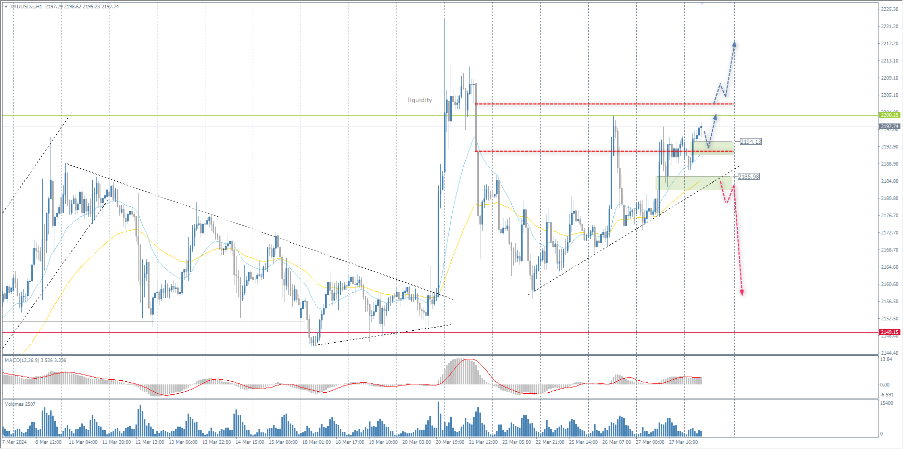Screen dimensions: 903x449
Task: Select the 2194.13 price label box
Action: tap(750, 142)
